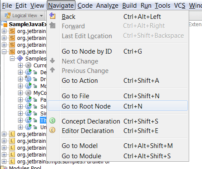Click the N node icon beside Curre
Image resolution: width=202 pixels, height=169 pixels.
pyautogui.click(x=28, y=65)
